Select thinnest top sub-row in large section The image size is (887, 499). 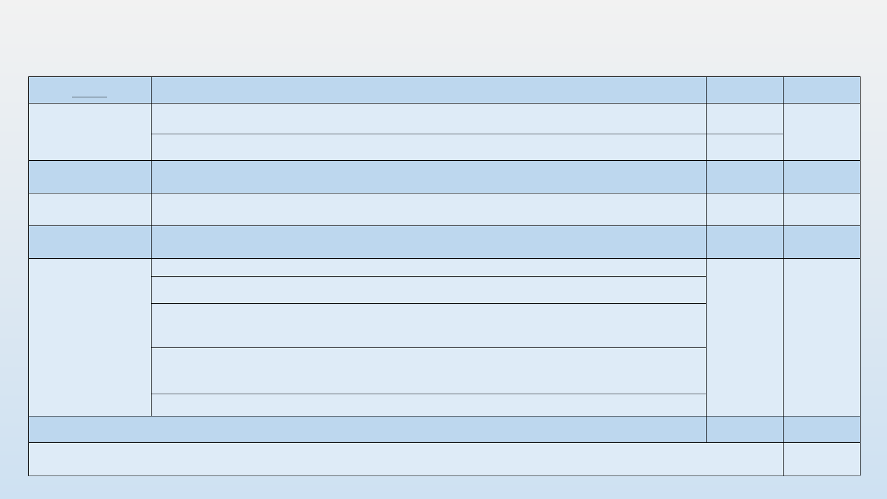(x=428, y=267)
